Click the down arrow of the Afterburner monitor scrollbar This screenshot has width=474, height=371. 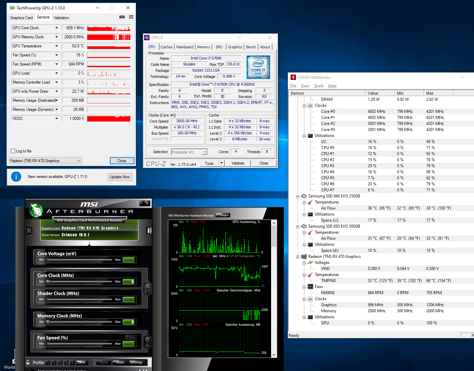(x=274, y=355)
